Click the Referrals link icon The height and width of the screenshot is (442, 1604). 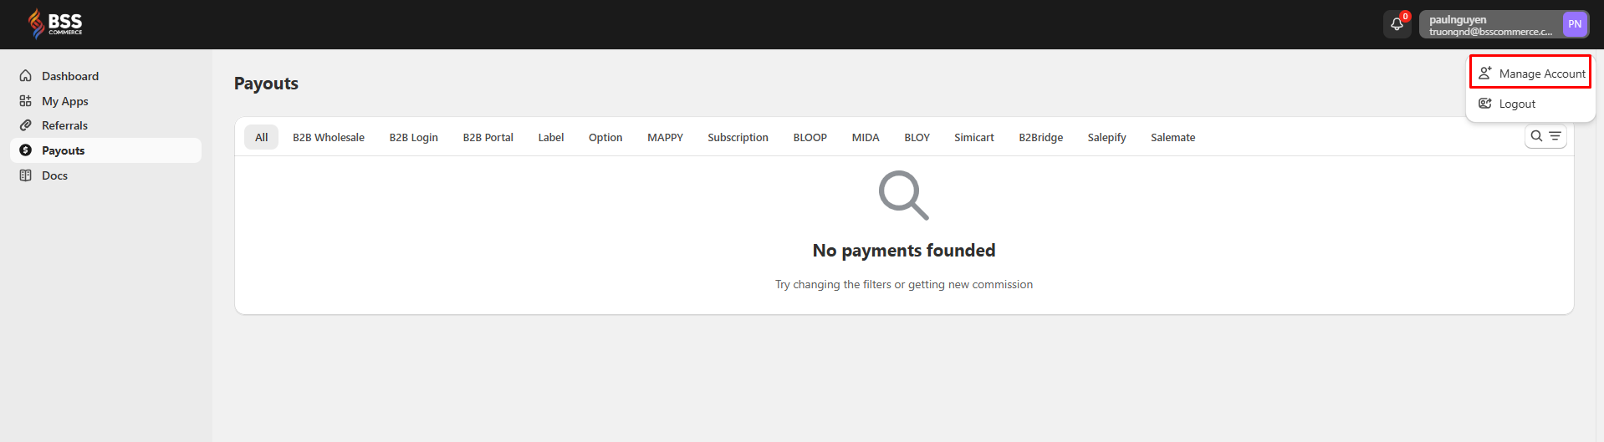pyautogui.click(x=26, y=125)
